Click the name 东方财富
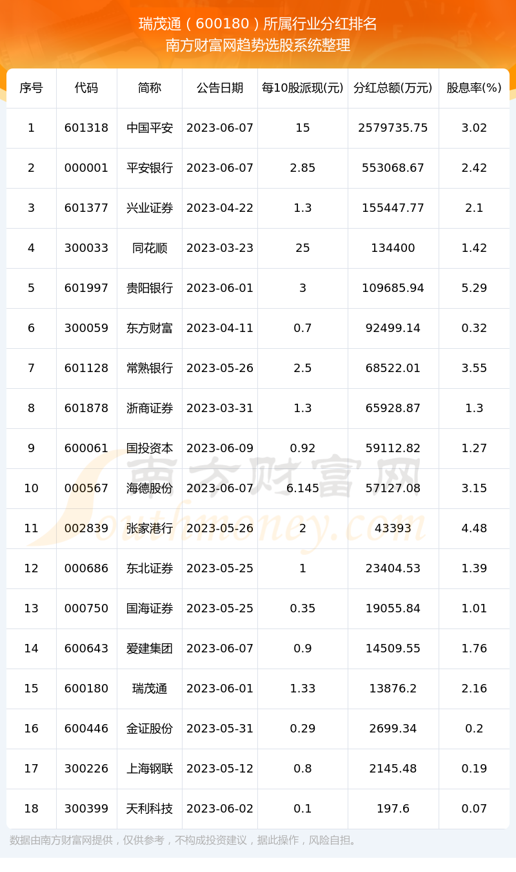 pyautogui.click(x=150, y=328)
